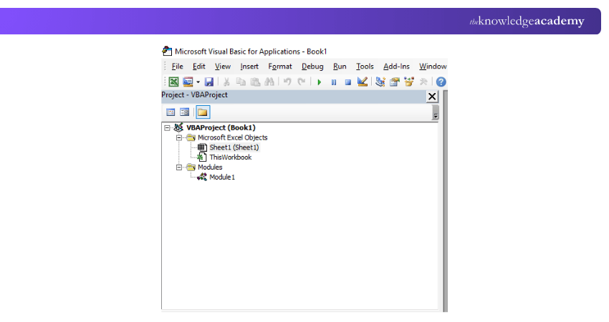Screen dimensions: 609x322
Task: Open the Debug menu
Action: click(x=312, y=67)
